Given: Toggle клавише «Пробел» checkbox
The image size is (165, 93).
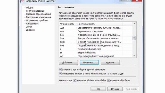Looking at the screenshot, I should [108, 80].
